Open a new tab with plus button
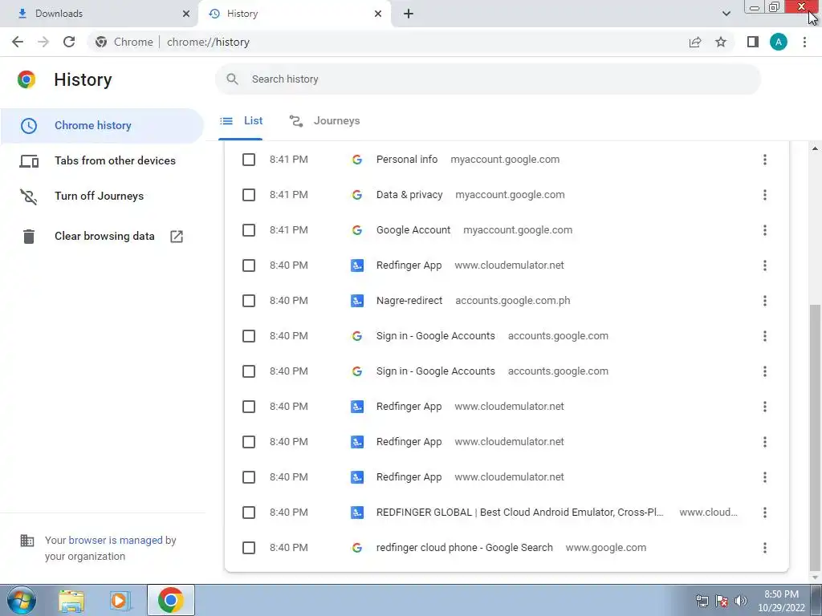 tap(409, 14)
